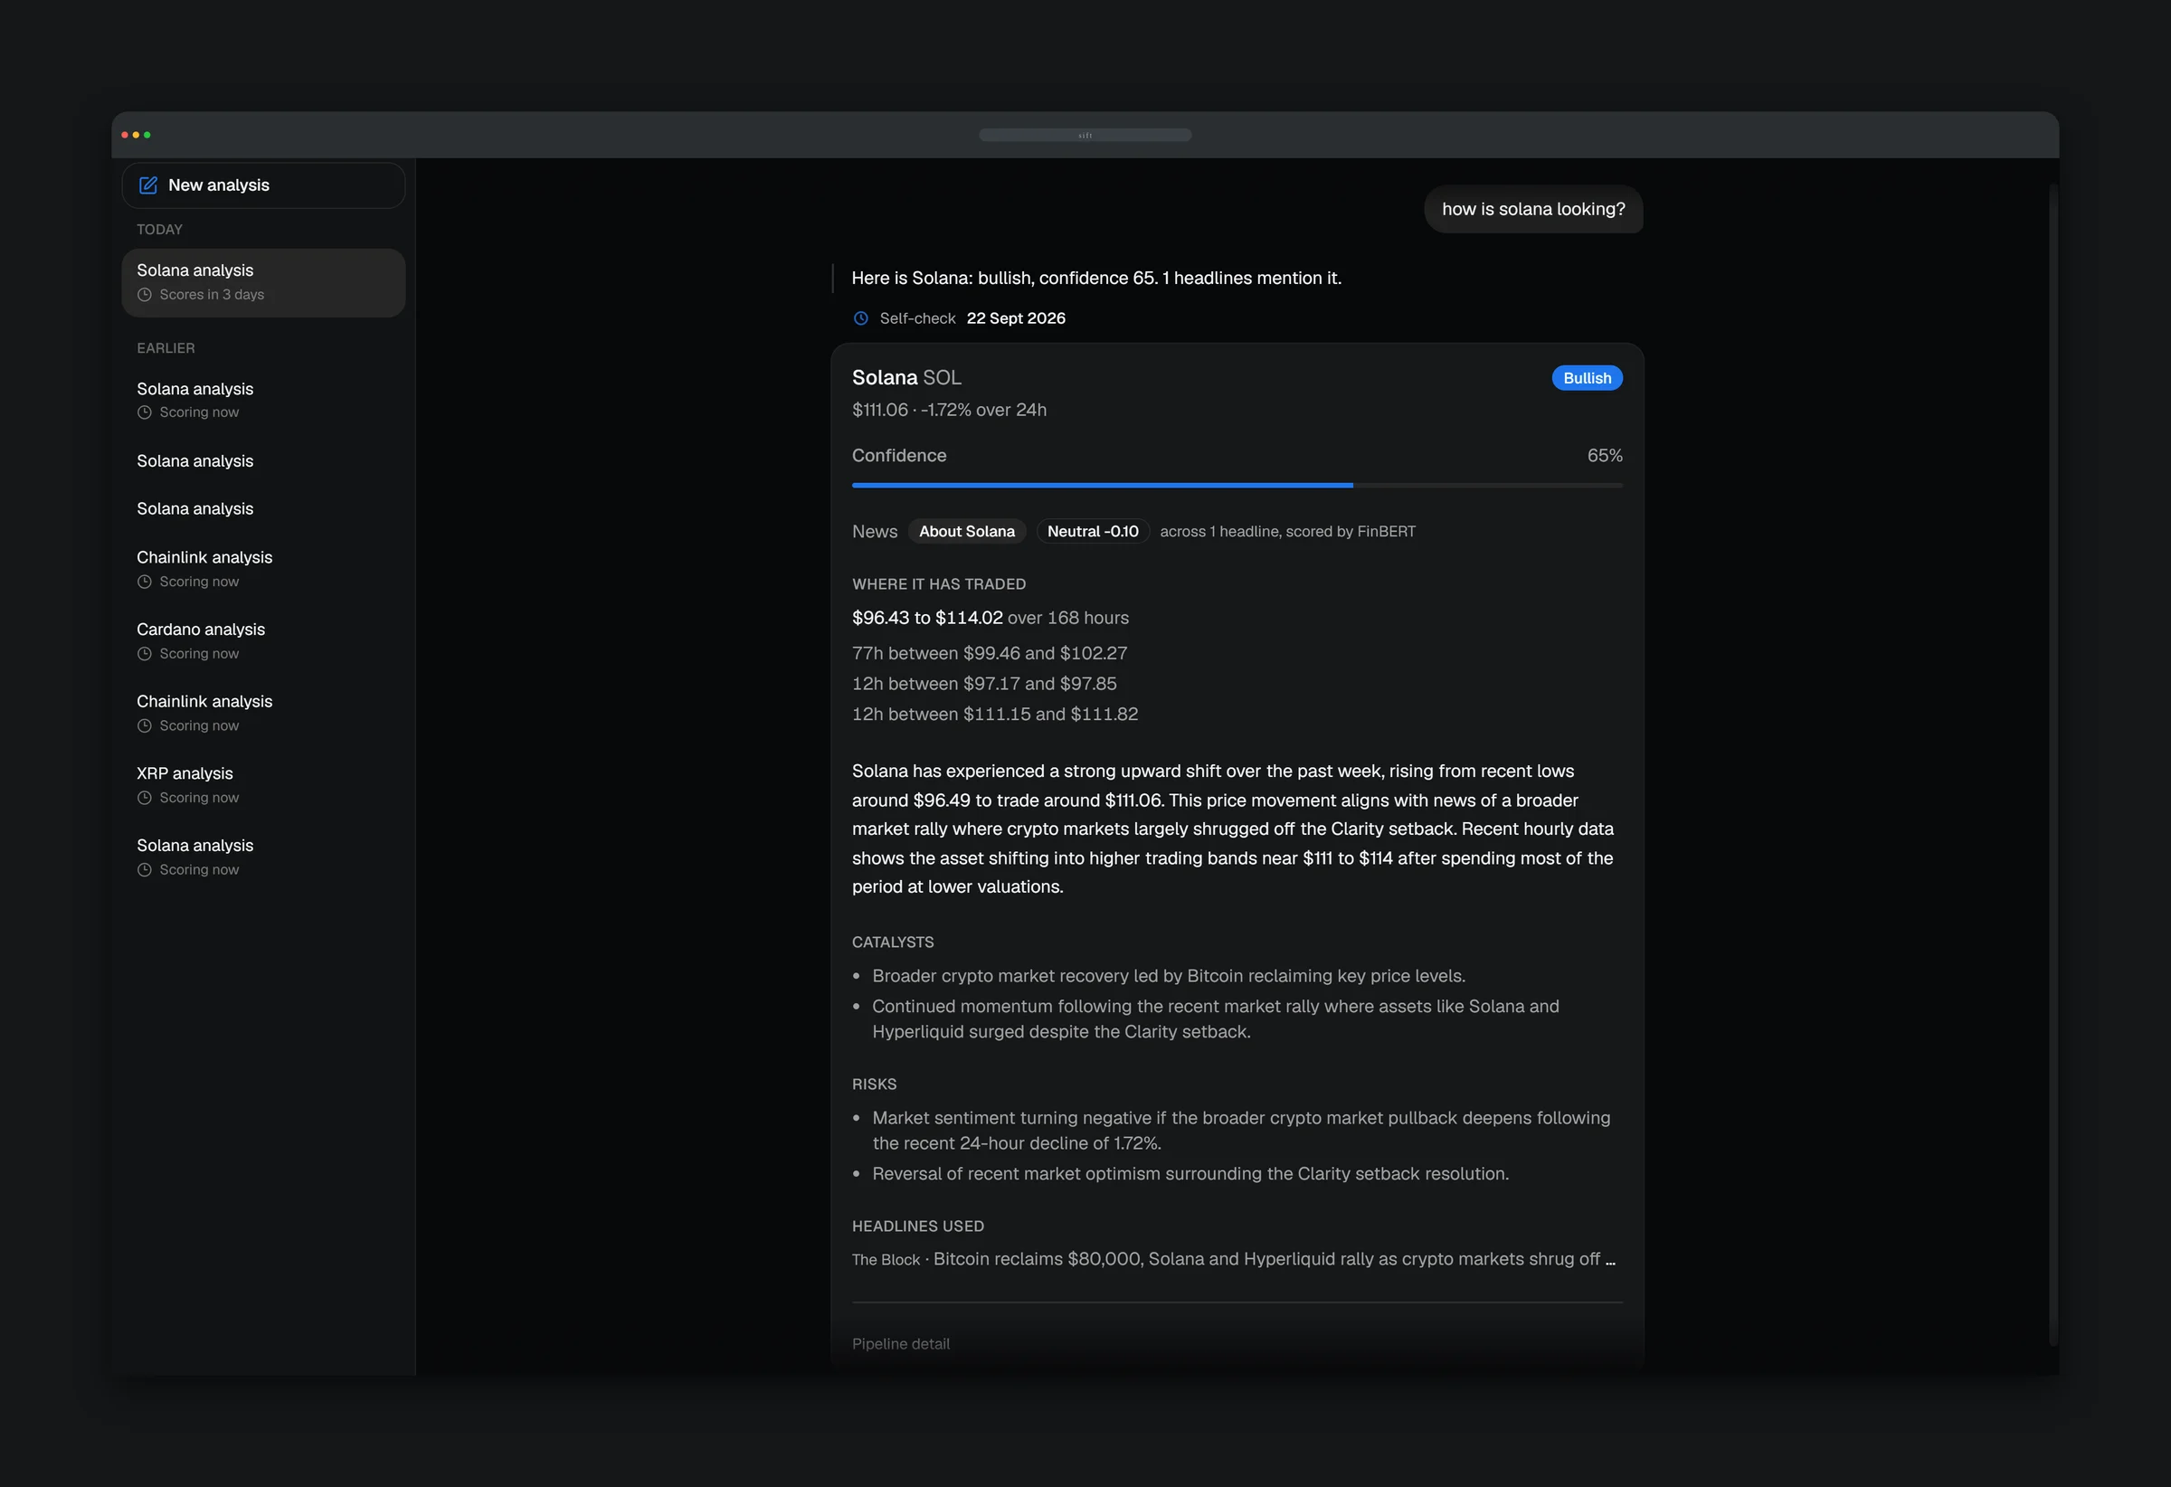Click the '$111.06 · -1.72% over 24h' price line
The width and height of the screenshot is (2171, 1487).
pos(949,410)
